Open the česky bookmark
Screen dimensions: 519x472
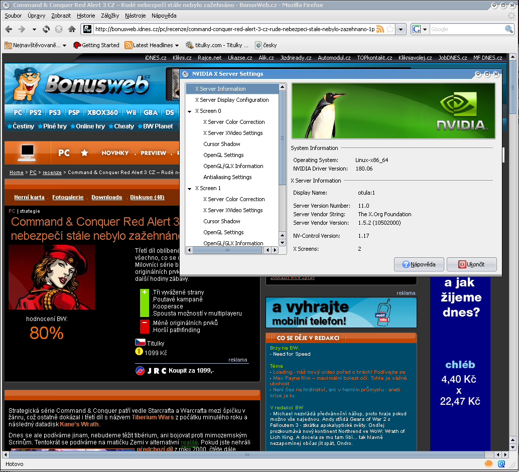click(266, 45)
